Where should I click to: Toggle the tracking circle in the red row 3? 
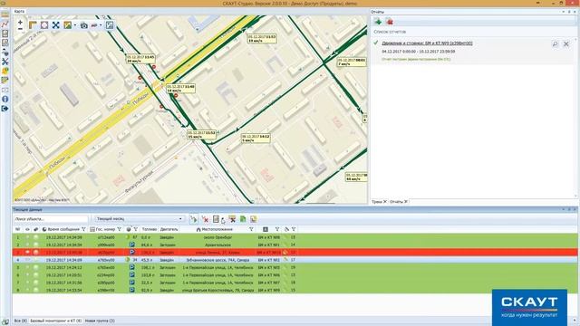36,253
